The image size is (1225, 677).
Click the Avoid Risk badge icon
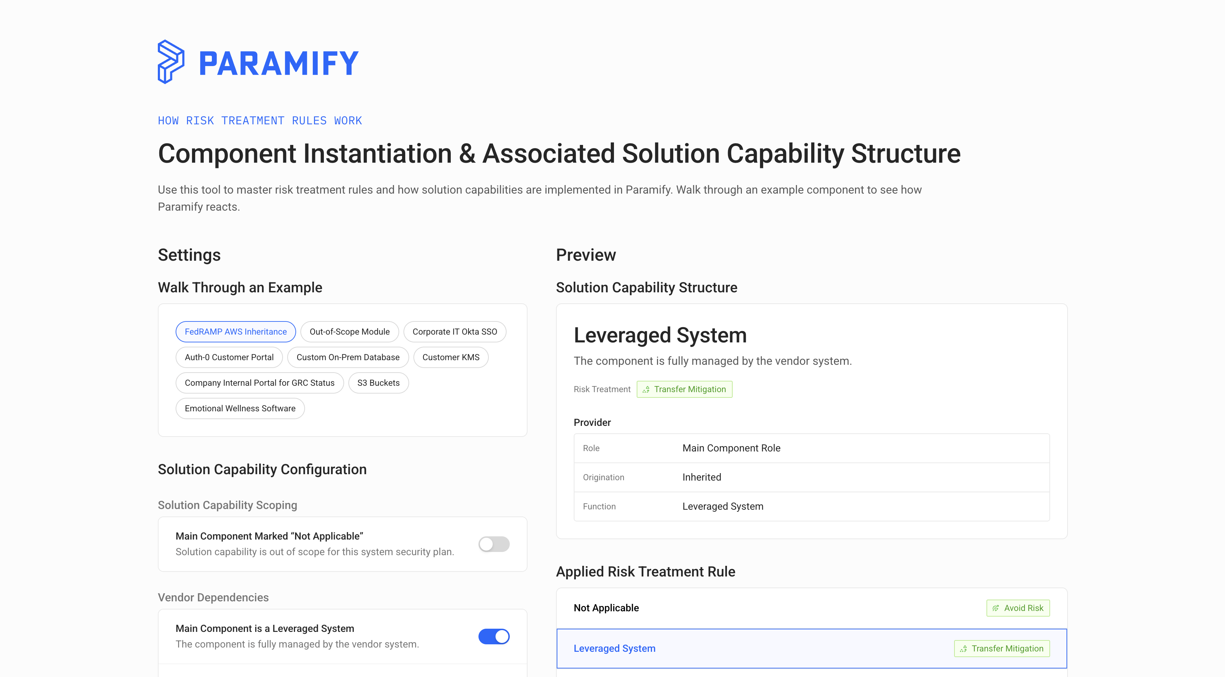coord(996,608)
